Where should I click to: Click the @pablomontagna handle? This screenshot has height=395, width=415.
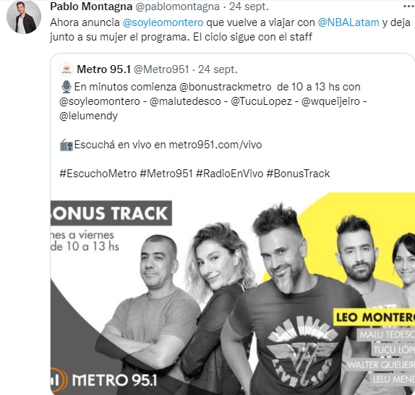coord(178,7)
